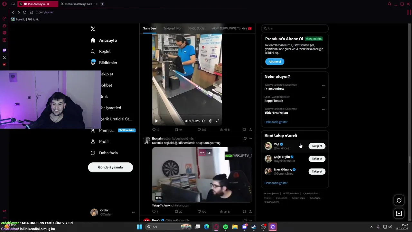Reply to ibogain post with 4 comments
The image size is (412, 232).
click(155, 212)
